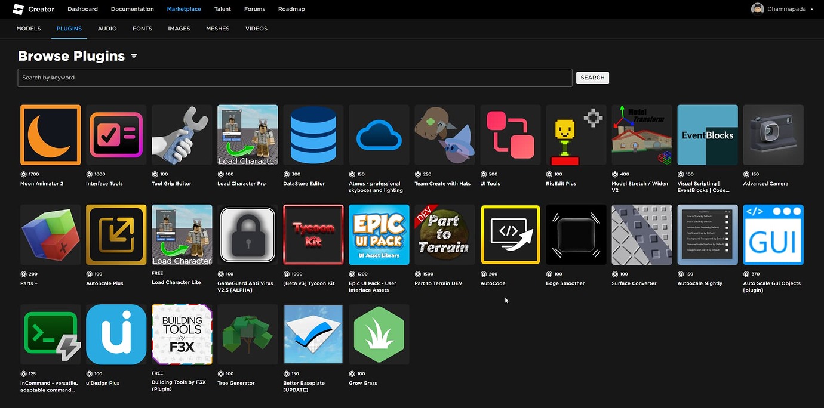This screenshot has width=824, height=408.
Task: Open the Better Baseplate icon
Action: pos(313,334)
